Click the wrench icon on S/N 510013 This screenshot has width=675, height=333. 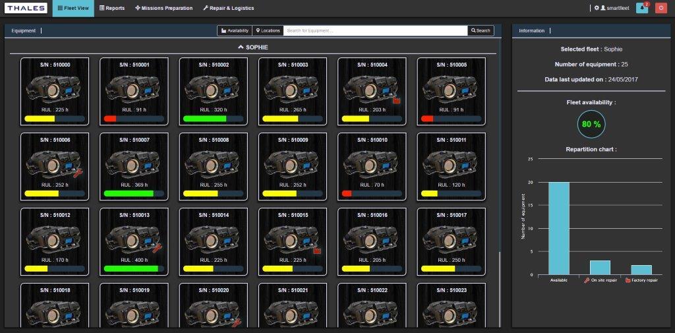pyautogui.click(x=157, y=248)
